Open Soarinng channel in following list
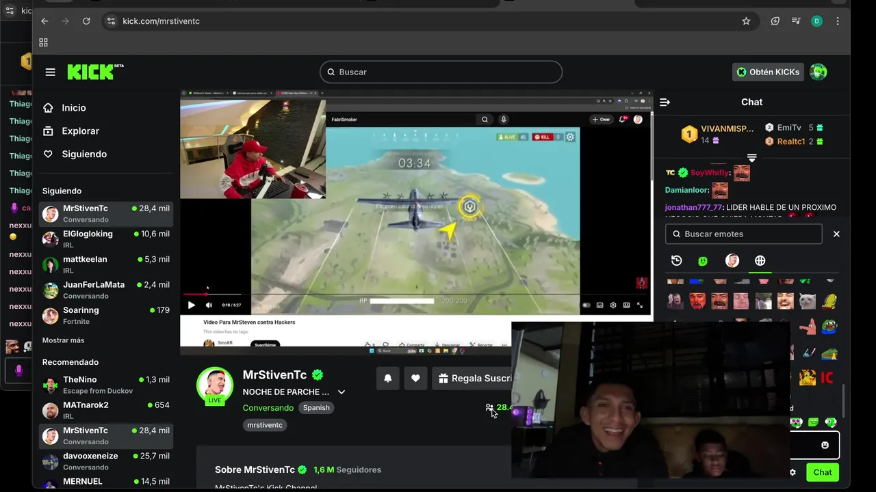This screenshot has width=876, height=492. 106,315
